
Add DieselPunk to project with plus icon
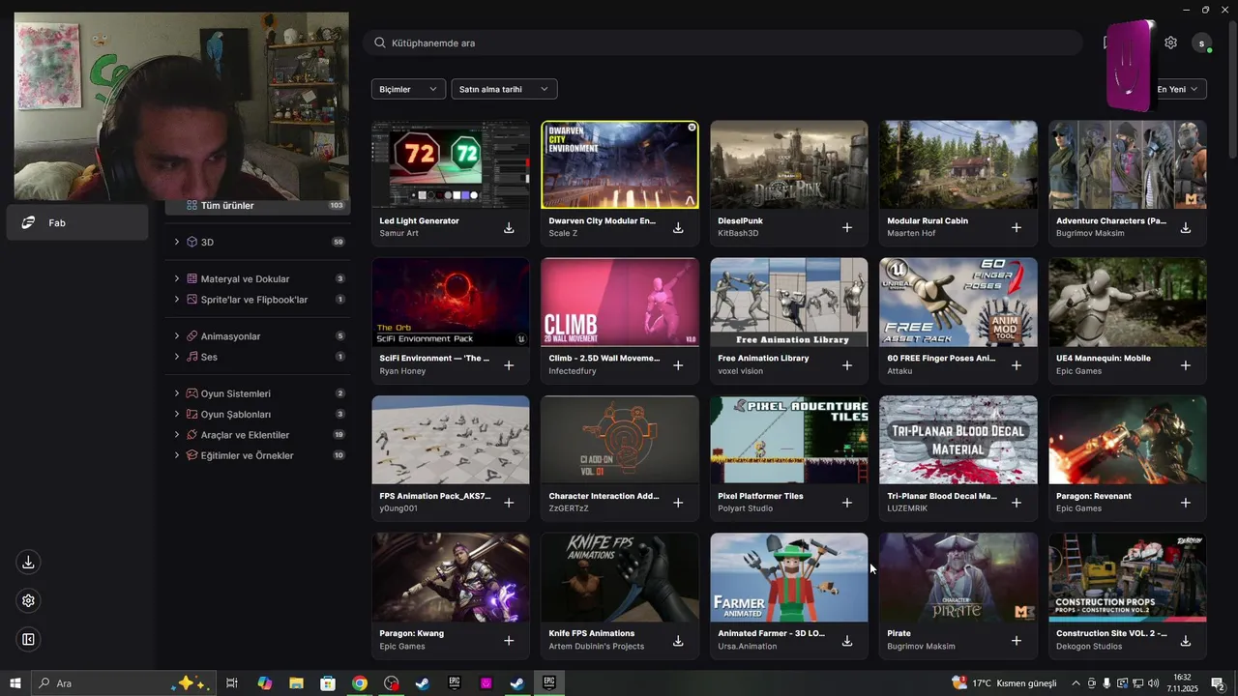[x=847, y=227]
